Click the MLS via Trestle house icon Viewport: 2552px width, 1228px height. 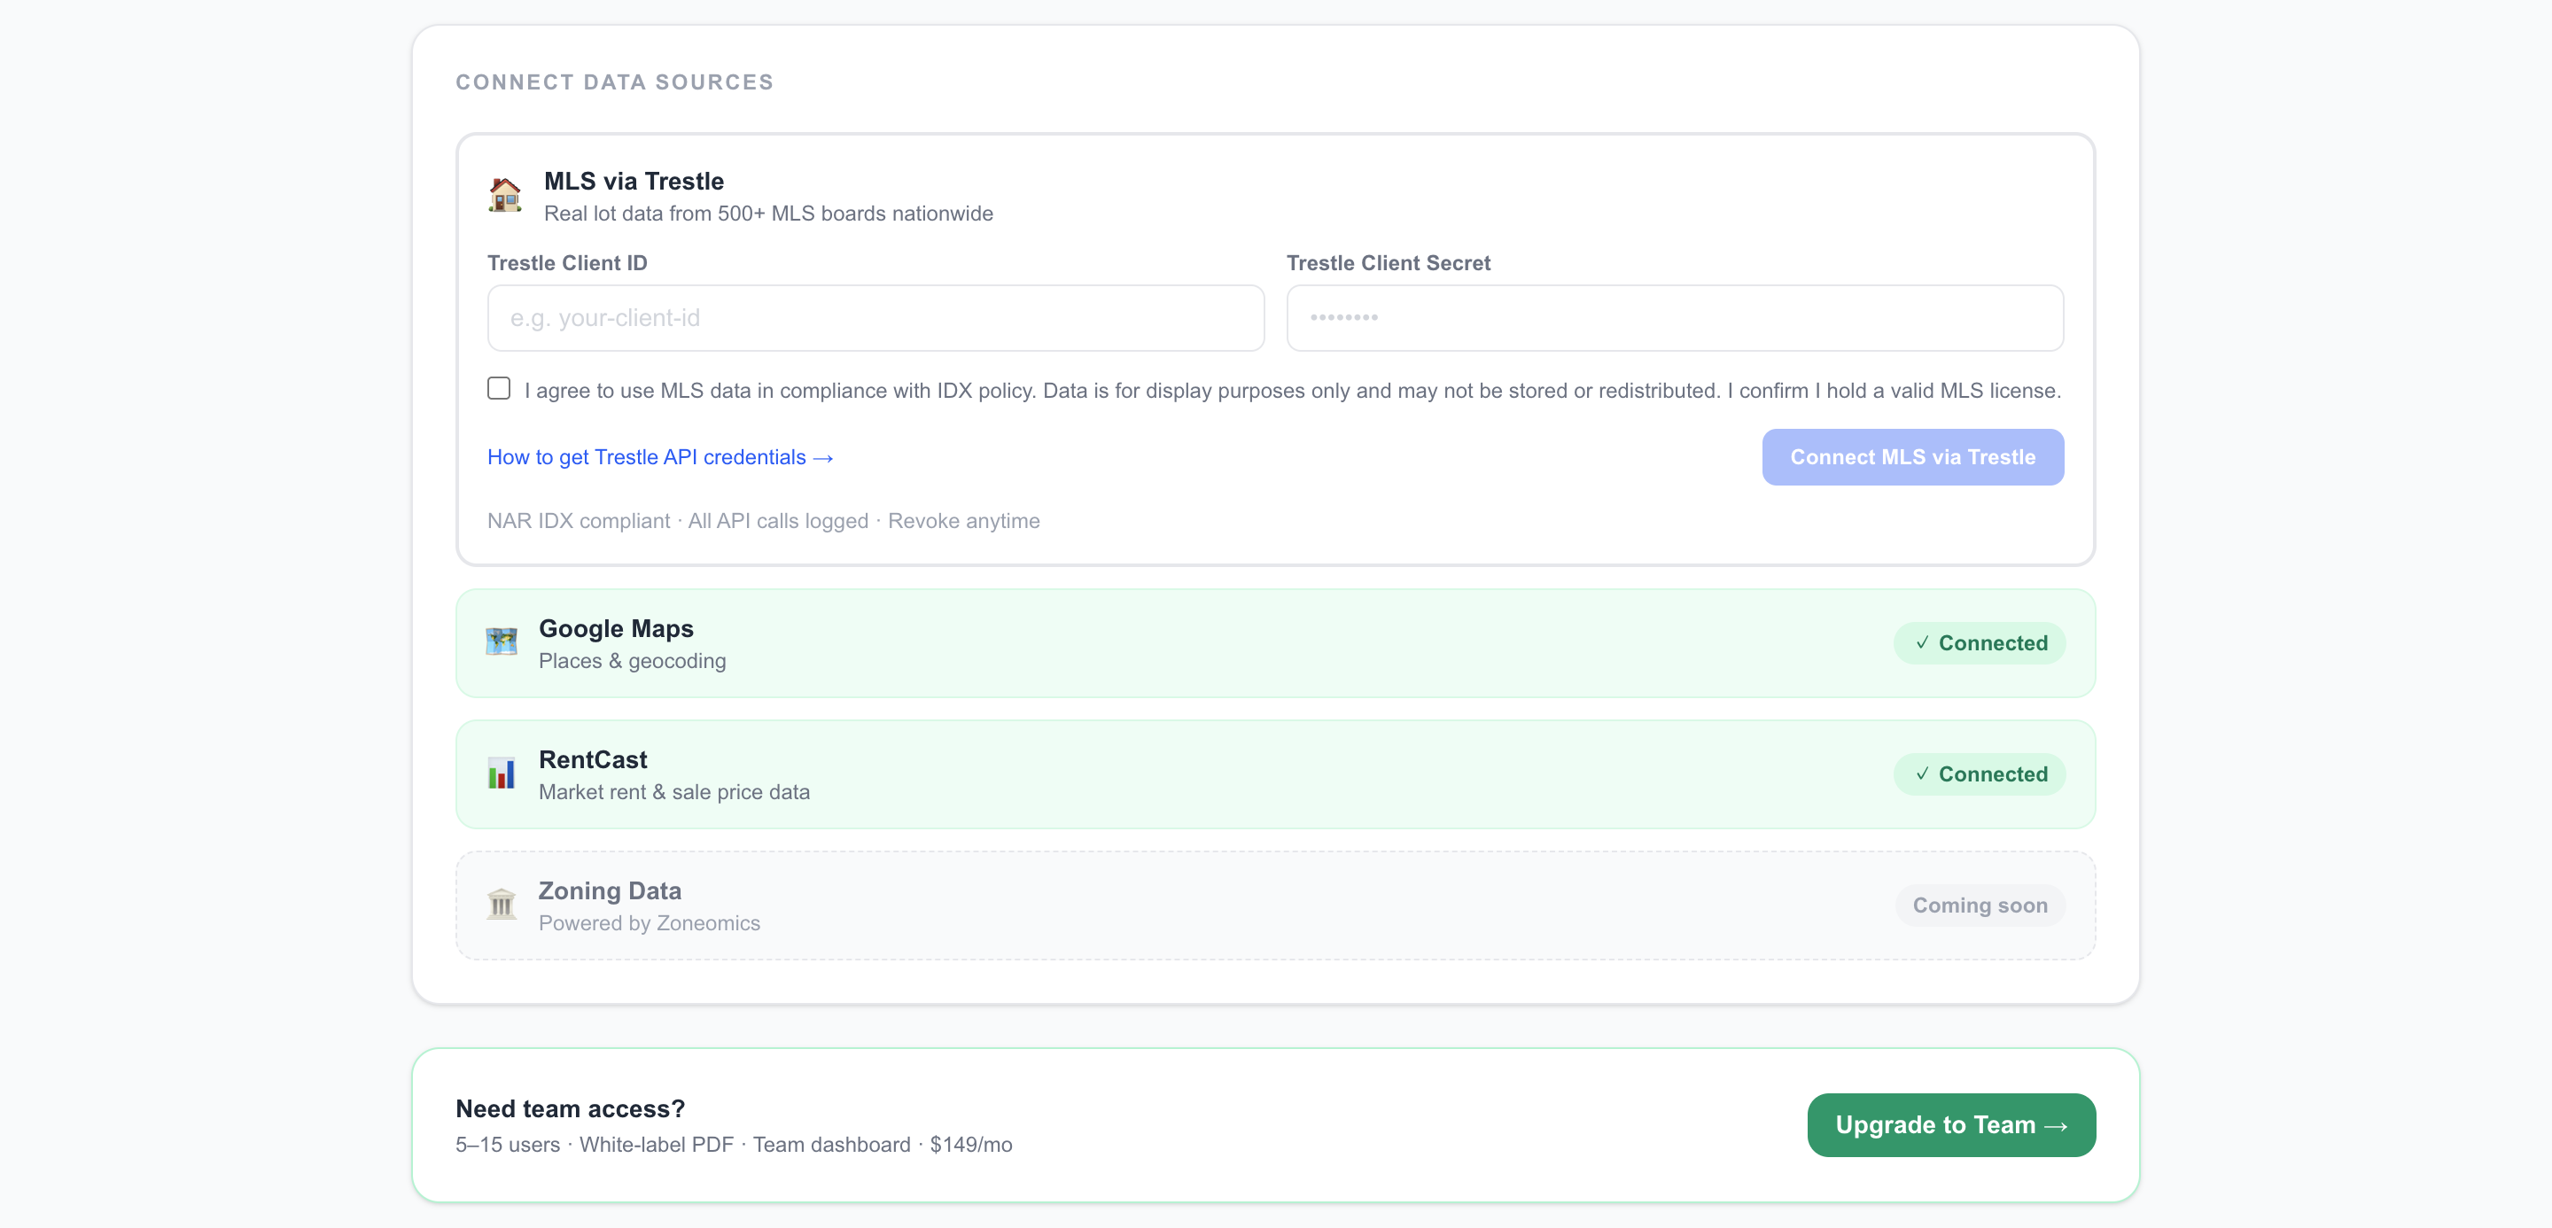tap(505, 195)
